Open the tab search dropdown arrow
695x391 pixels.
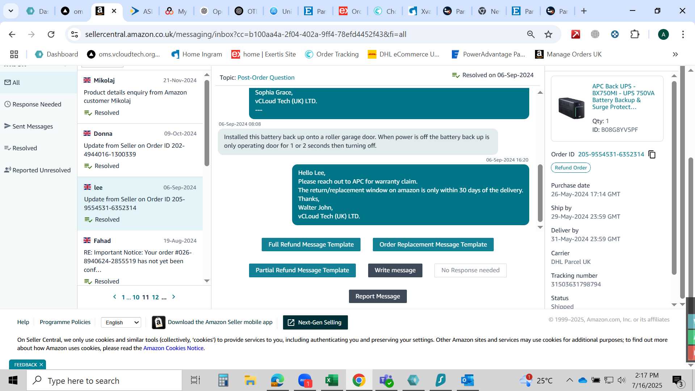coord(11,11)
